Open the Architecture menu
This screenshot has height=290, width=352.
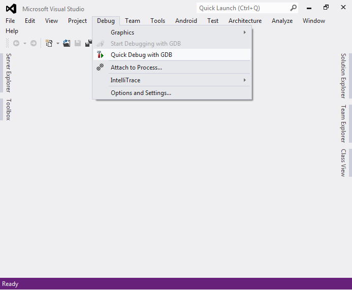(x=245, y=21)
